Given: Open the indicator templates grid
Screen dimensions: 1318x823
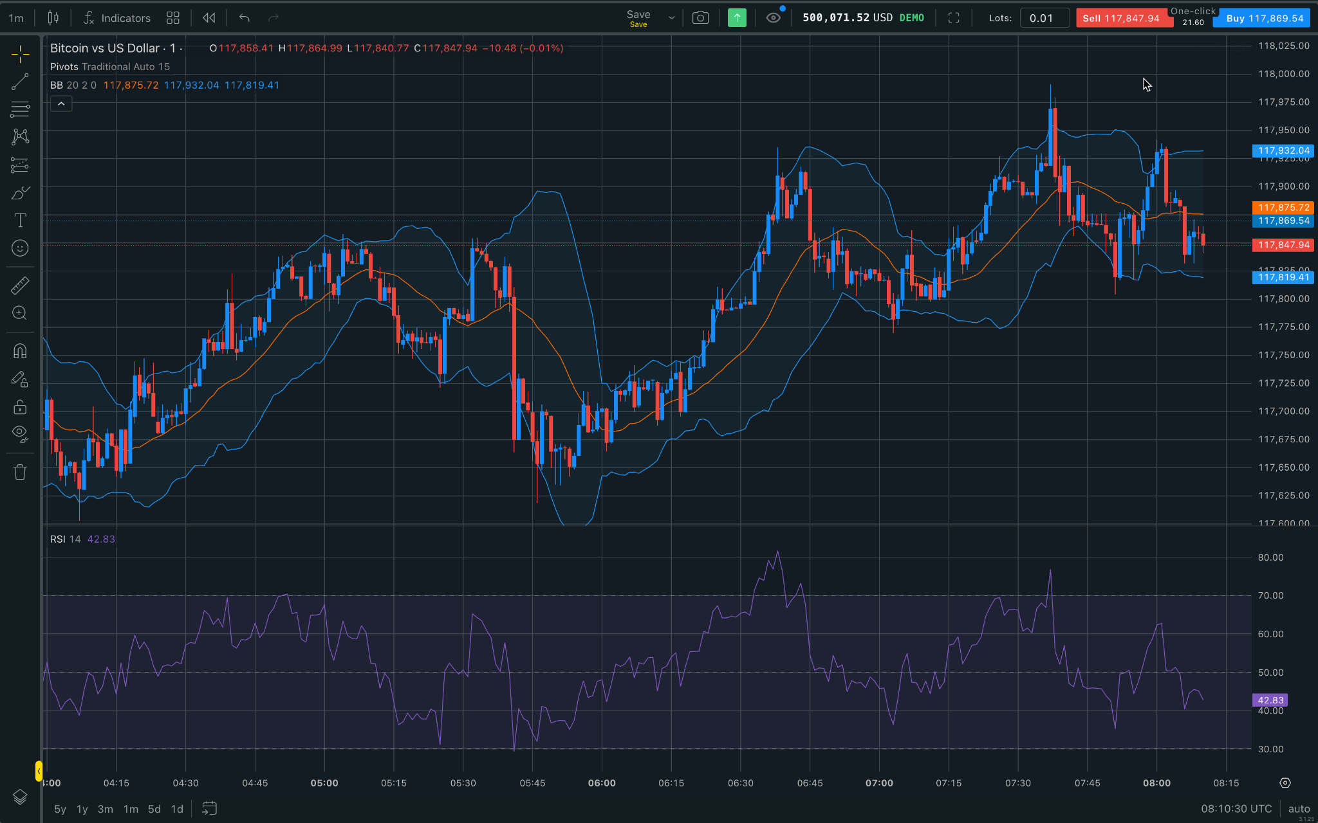Looking at the screenshot, I should pos(173,18).
